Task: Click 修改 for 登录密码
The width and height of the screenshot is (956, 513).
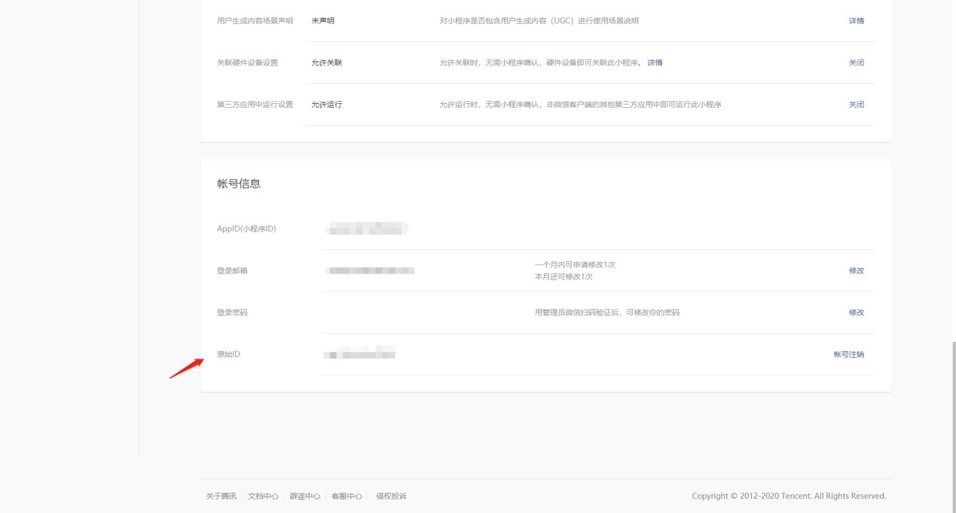Action: 856,313
